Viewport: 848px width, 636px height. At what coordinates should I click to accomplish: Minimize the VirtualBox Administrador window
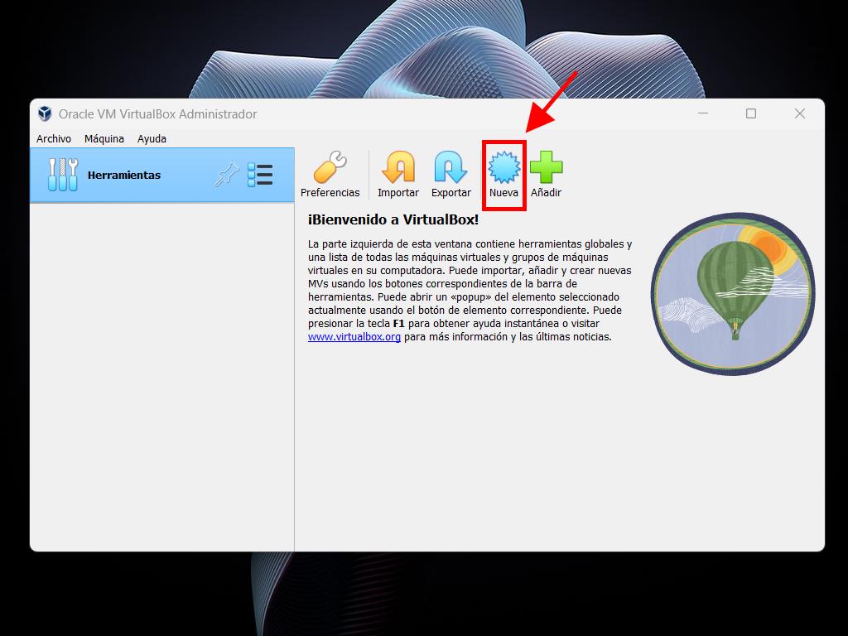[702, 113]
